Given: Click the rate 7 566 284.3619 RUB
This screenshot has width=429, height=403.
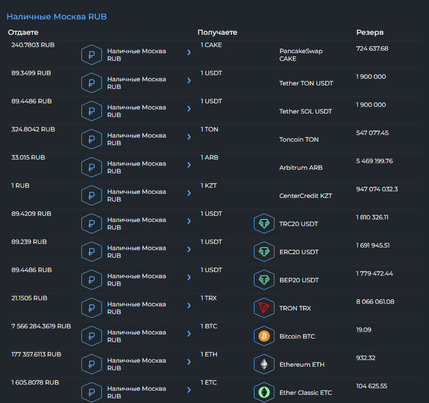Looking at the screenshot, I should tap(41, 326).
